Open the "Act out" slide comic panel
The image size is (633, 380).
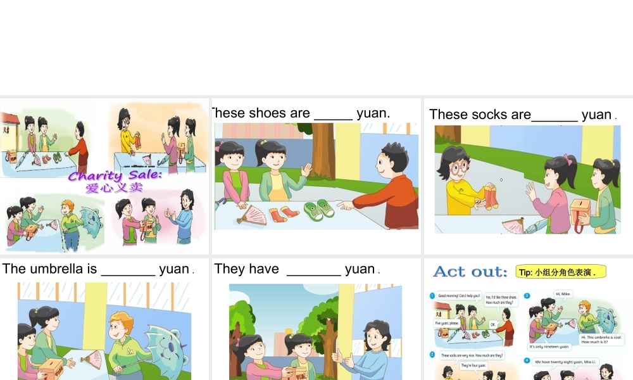pos(528,334)
